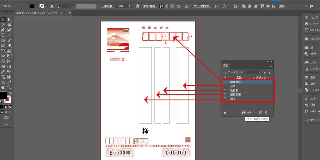The image size is (320, 160).
Task: Select the Zoom tool in the toolbox
Action: (10, 87)
